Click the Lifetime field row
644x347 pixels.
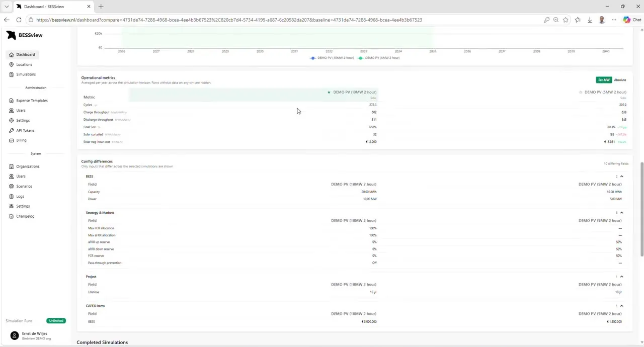pyautogui.click(x=355, y=292)
